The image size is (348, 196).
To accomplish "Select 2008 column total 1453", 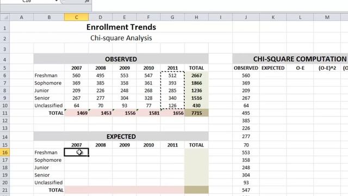I will point(100,113).
